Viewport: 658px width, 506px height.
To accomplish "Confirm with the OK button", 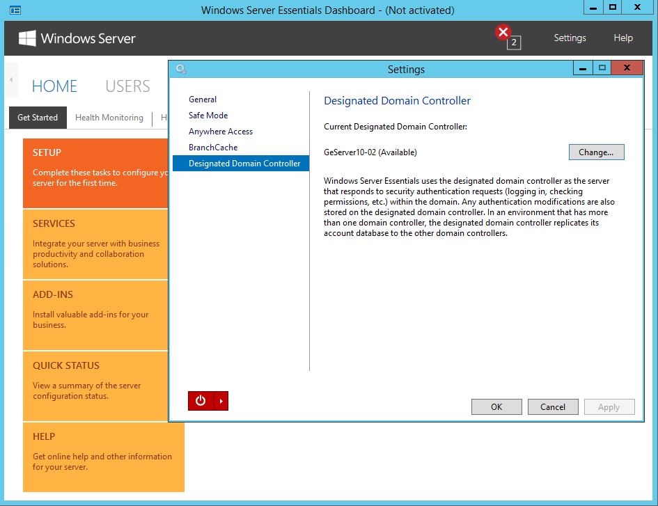I will [x=496, y=406].
